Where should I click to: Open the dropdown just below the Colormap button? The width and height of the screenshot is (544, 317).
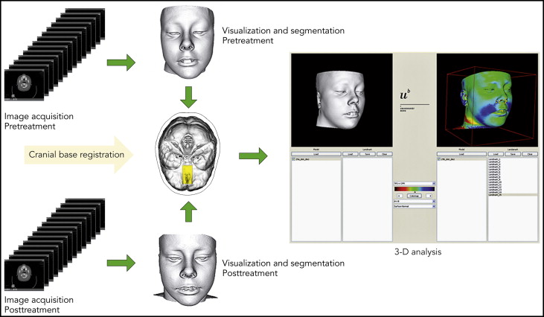[414, 202]
